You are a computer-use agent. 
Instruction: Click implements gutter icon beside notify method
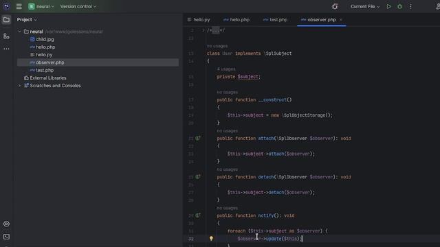[x=198, y=215]
